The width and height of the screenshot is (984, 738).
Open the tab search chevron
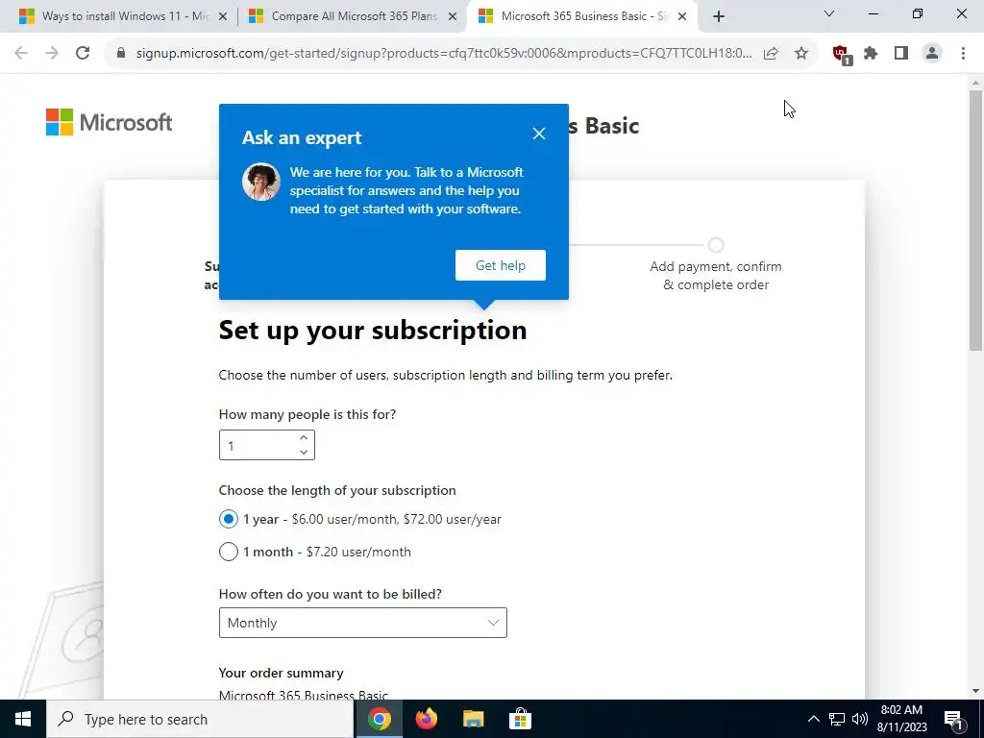[x=829, y=13]
